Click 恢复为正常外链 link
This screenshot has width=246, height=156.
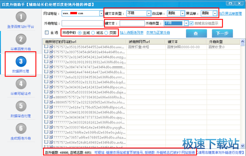(x=158, y=33)
